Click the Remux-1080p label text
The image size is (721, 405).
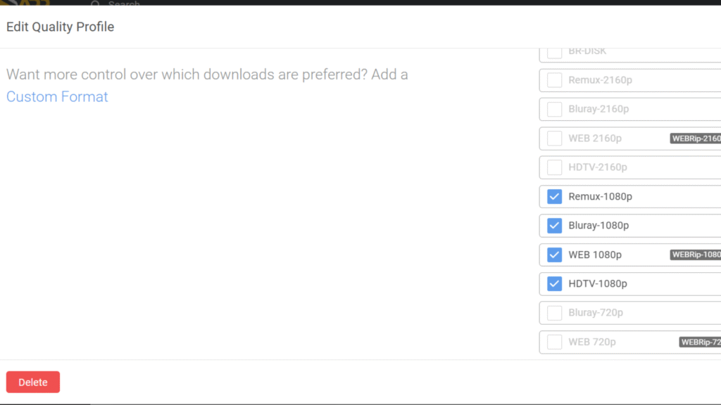click(600, 197)
